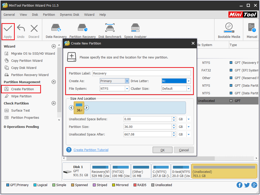The image size is (260, 195).
Task: Open the Data Recovery tool
Action: (56, 28)
